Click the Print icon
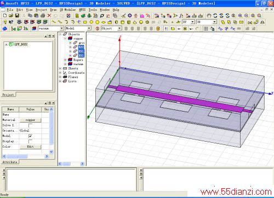Screen dimensions: 274x198 coord(43,16)
